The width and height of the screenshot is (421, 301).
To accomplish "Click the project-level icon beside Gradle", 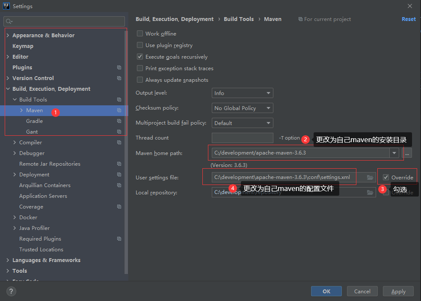I will click(119, 121).
